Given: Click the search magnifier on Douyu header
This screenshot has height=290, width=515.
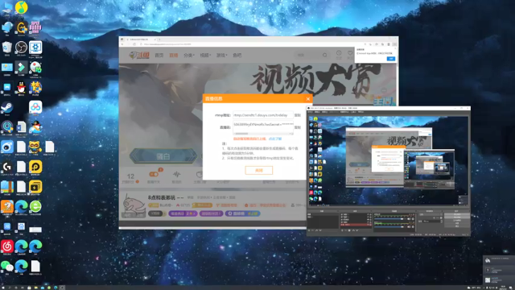Looking at the screenshot, I should [x=324, y=56].
